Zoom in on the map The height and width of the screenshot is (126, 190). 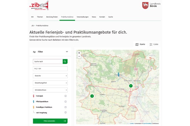[79, 53]
